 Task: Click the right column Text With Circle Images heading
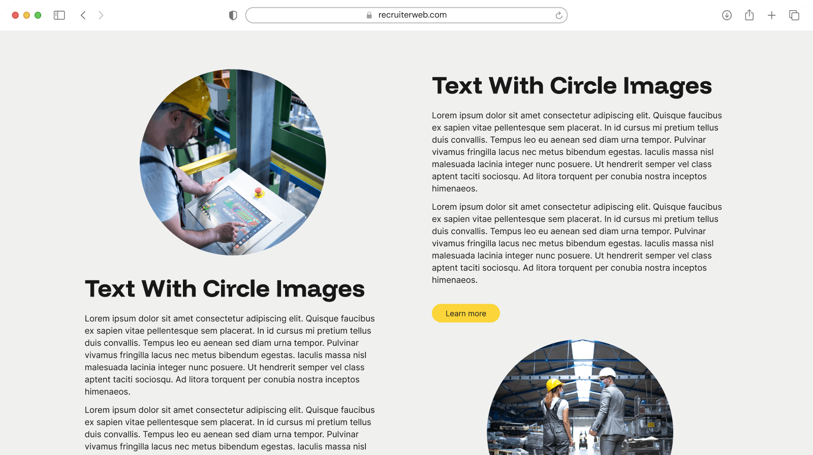[x=572, y=86]
